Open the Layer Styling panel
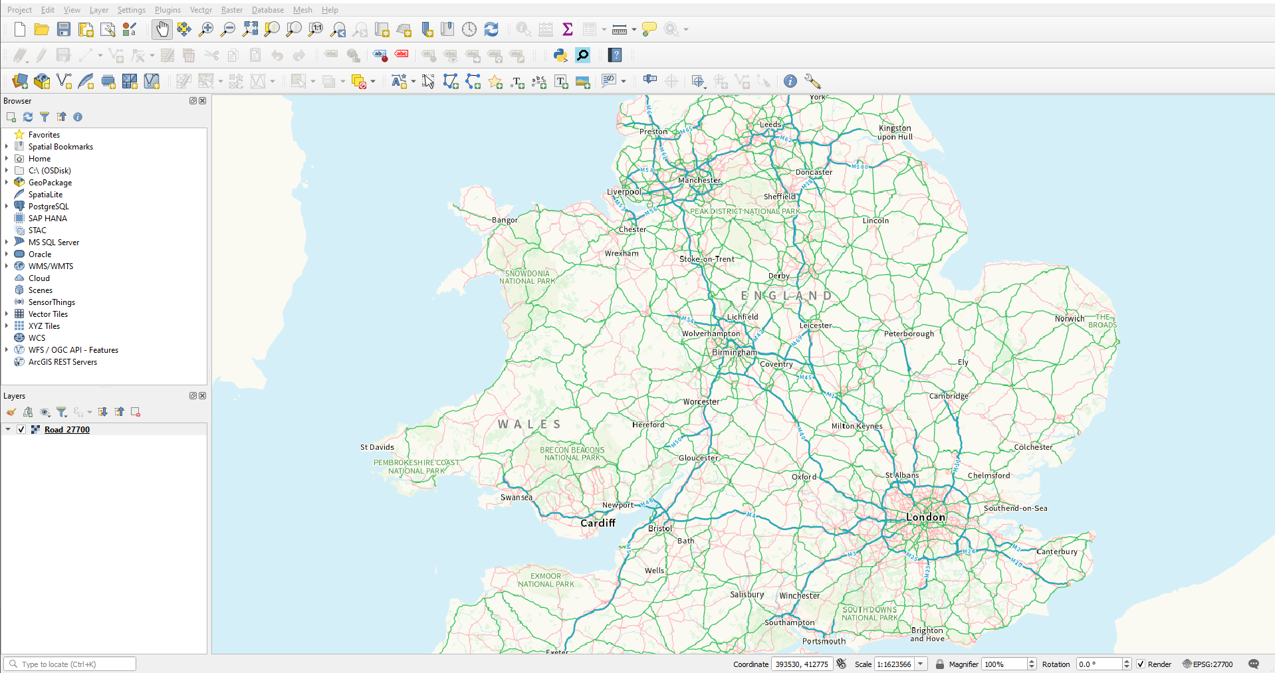 pyautogui.click(x=11, y=412)
